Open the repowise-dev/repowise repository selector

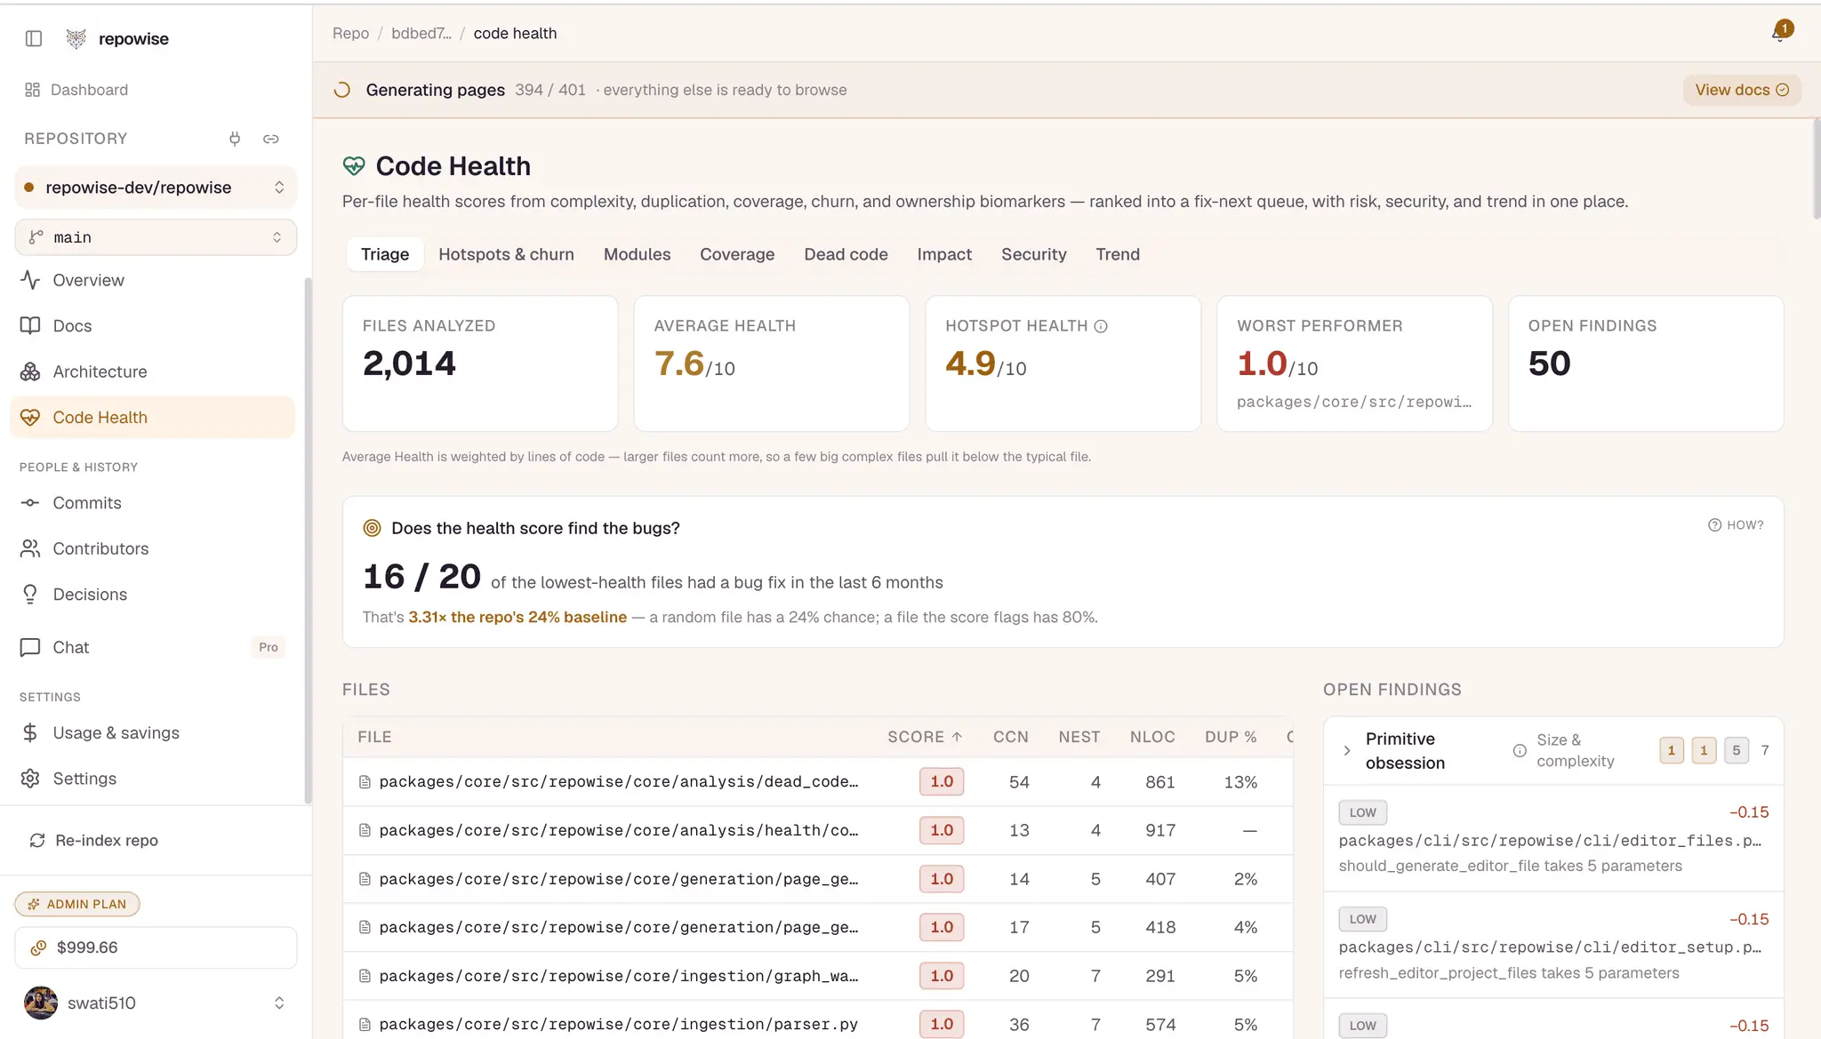156,188
